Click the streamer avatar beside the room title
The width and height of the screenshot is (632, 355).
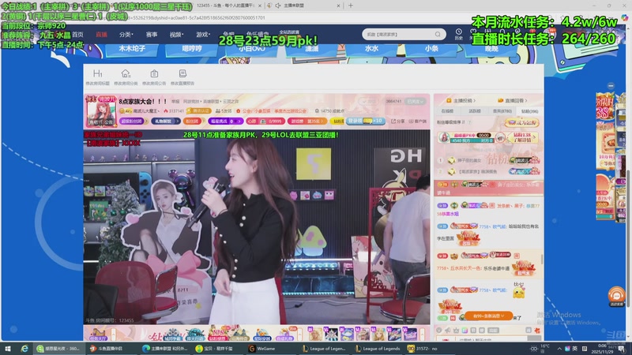pyautogui.click(x=101, y=111)
